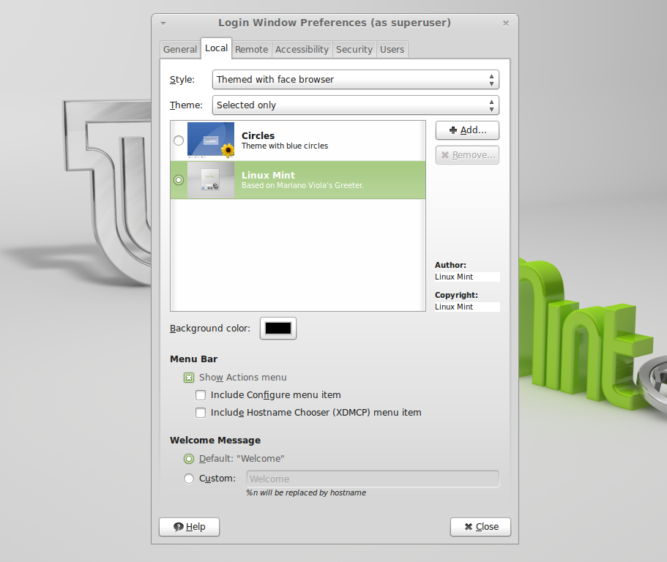Select the Default "Welcome" message radio button
The width and height of the screenshot is (667, 562).
click(189, 459)
